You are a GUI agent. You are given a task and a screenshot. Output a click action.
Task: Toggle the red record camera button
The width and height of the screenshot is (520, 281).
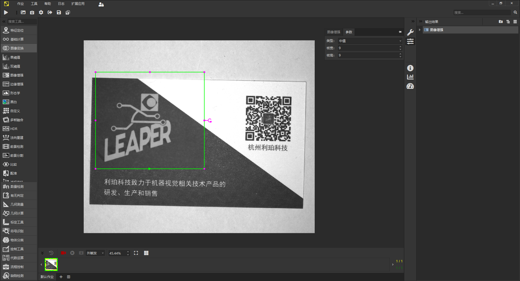[63, 253]
